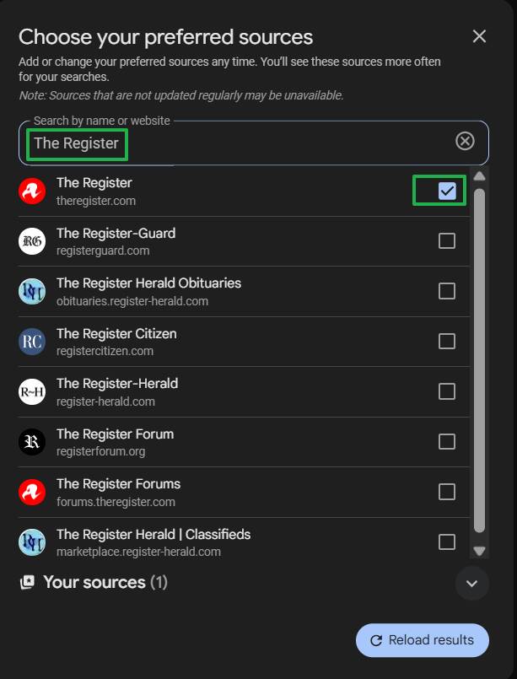Uncheck The Register theregister.com checkbox

(x=447, y=191)
